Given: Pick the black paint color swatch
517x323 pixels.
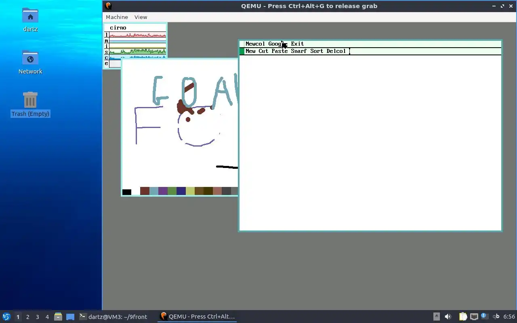Looking at the screenshot, I should (127, 191).
